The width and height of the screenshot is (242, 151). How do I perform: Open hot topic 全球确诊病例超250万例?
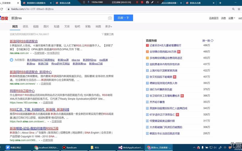[163, 52]
